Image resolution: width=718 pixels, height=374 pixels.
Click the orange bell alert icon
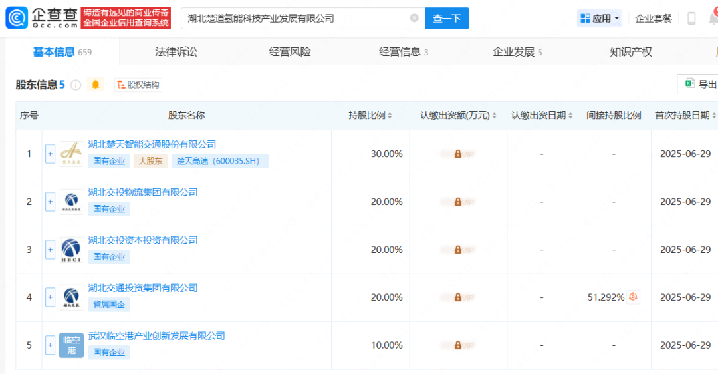coord(96,85)
